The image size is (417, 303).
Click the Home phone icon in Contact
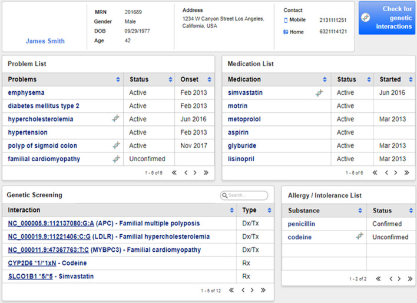[286, 32]
